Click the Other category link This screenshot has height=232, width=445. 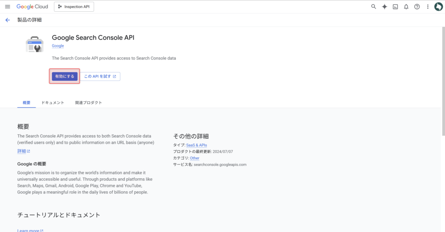pos(195,158)
